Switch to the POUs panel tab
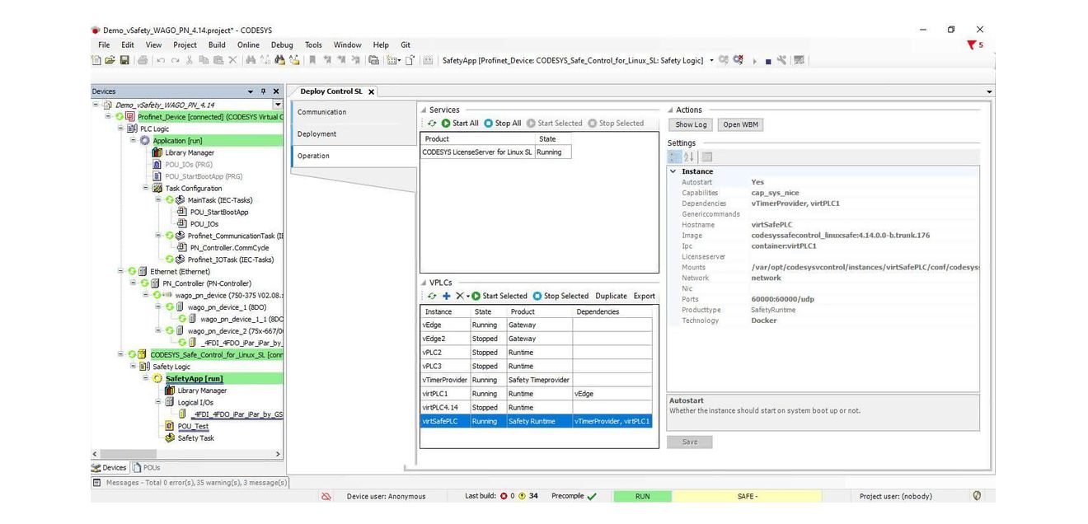The height and width of the screenshot is (524, 1088). 147,467
